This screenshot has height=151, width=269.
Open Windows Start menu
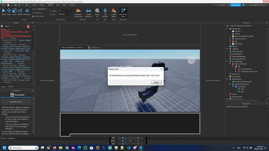pyautogui.click(x=5, y=148)
